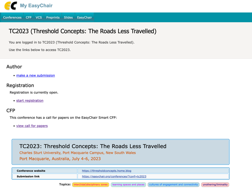Follow the start registration link

(x=30, y=101)
